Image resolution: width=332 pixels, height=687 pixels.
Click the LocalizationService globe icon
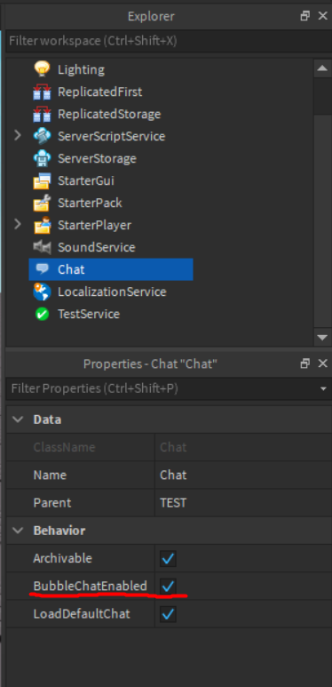click(42, 292)
